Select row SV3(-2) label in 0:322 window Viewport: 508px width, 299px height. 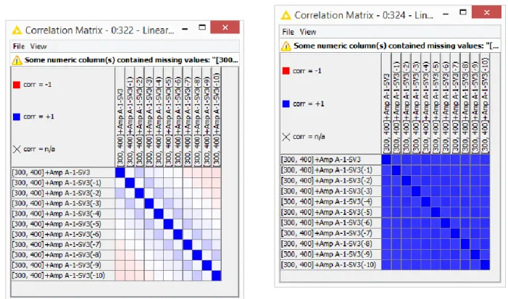click(x=63, y=193)
